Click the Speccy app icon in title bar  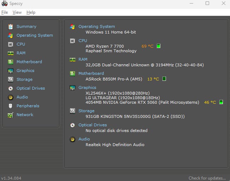5,4
